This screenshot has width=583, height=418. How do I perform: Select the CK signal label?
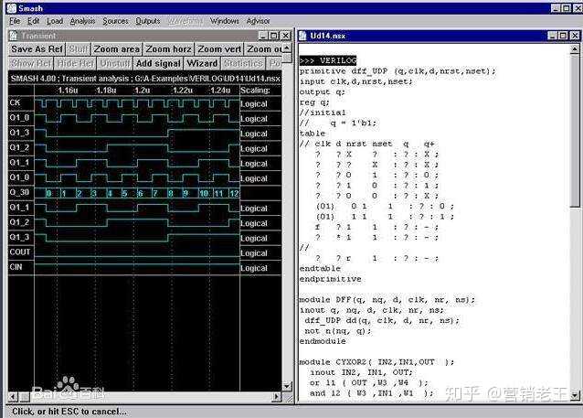point(16,103)
